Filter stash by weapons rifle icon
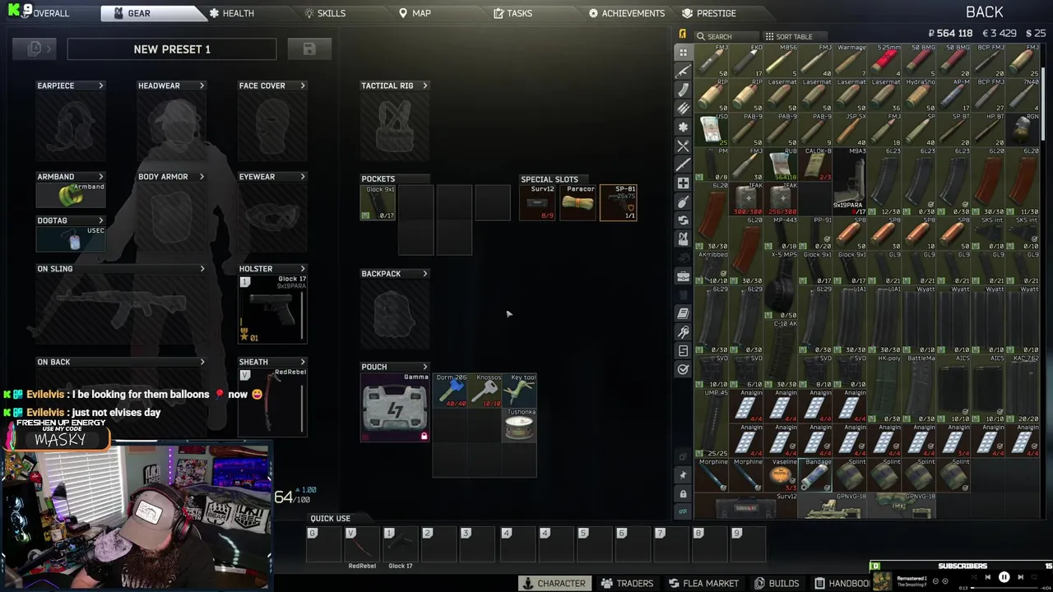The image size is (1053, 592). (x=683, y=71)
